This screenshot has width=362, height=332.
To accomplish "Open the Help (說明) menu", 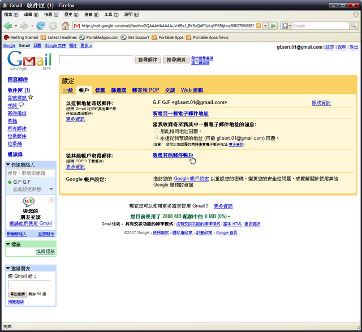I will [131, 15].
